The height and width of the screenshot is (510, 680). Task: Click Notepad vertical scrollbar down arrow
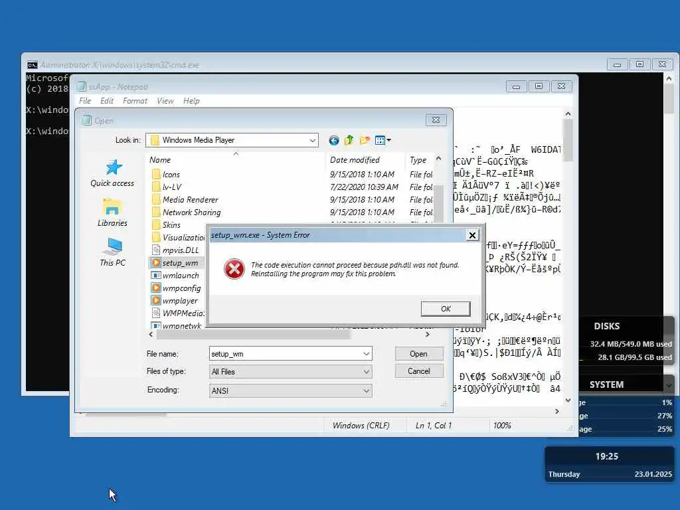click(x=568, y=400)
